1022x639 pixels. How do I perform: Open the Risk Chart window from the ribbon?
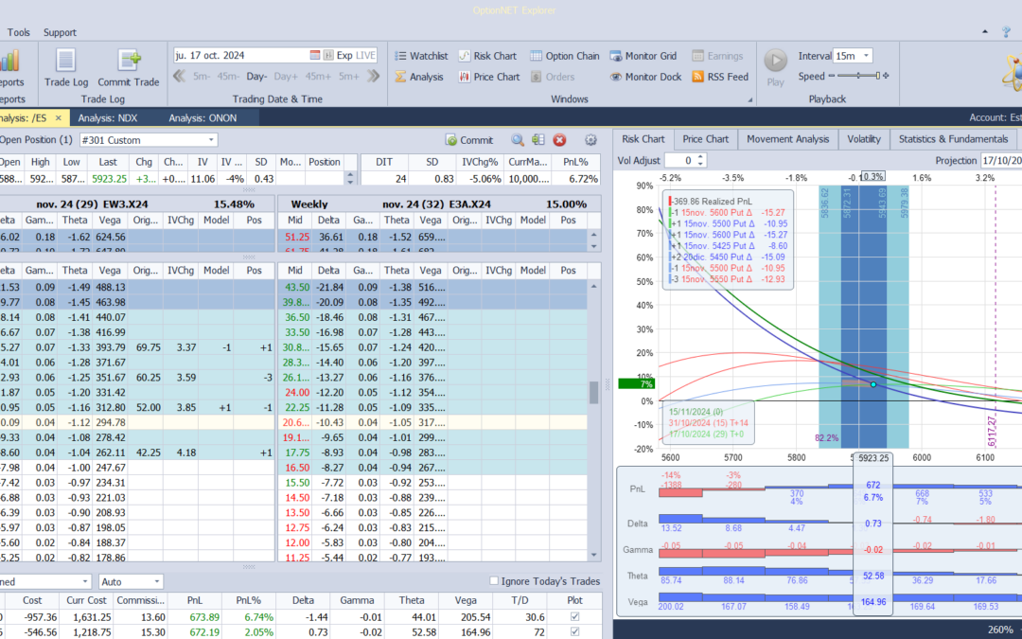[x=487, y=56]
